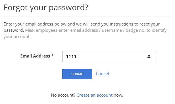Image resolution: width=175 pixels, height=104 pixels.
Task: Place cursor in the '1111' typed text
Action: pos(71,56)
